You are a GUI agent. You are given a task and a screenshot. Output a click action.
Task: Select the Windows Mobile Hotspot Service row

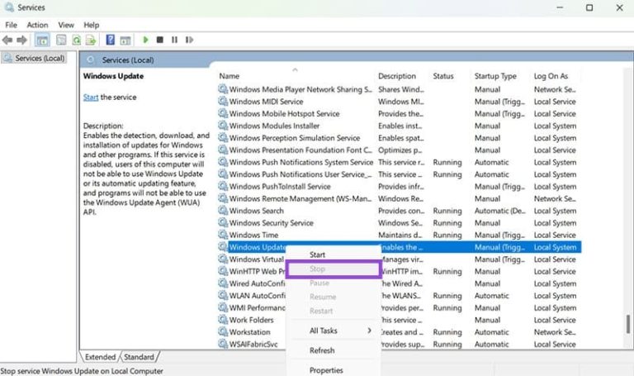pos(399,114)
